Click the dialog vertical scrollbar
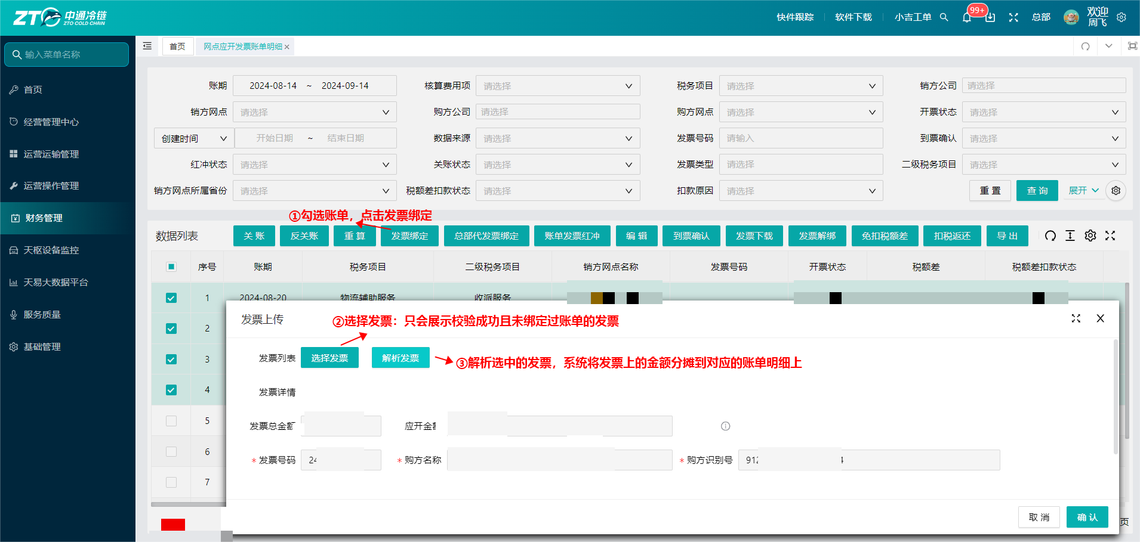This screenshot has height=542, width=1140. tap(1116, 397)
